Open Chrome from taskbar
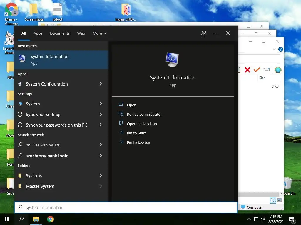The image size is (301, 225). click(x=51, y=219)
